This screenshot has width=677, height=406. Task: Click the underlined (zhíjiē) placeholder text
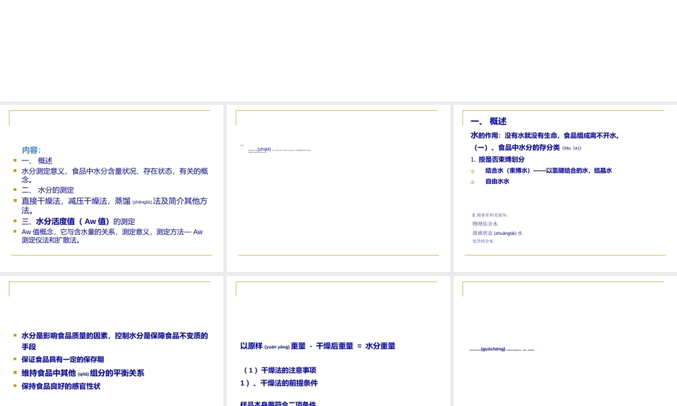click(x=263, y=150)
